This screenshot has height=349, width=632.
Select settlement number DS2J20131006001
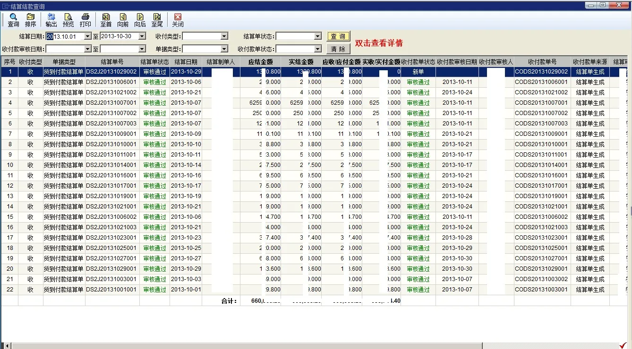pyautogui.click(x=111, y=82)
